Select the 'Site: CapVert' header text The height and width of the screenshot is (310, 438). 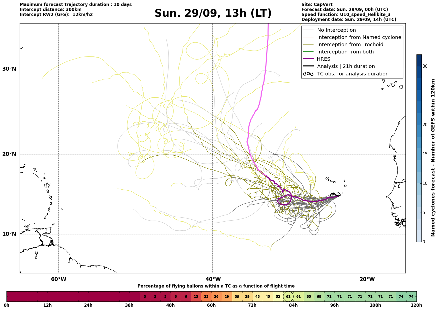click(x=317, y=4)
